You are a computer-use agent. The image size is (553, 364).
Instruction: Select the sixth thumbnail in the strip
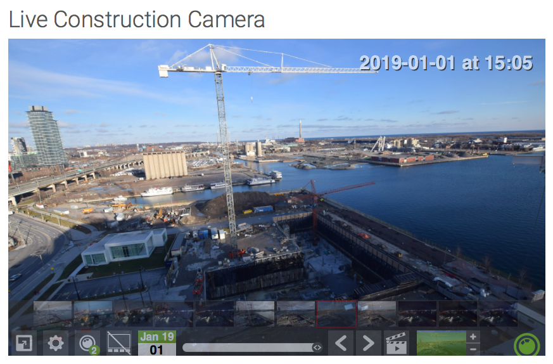(255, 314)
